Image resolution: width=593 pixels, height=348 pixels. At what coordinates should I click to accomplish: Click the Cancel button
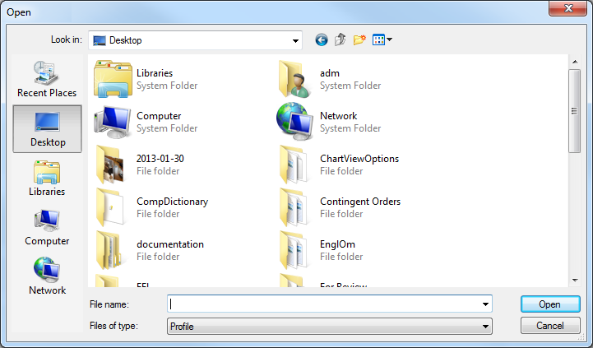click(549, 326)
